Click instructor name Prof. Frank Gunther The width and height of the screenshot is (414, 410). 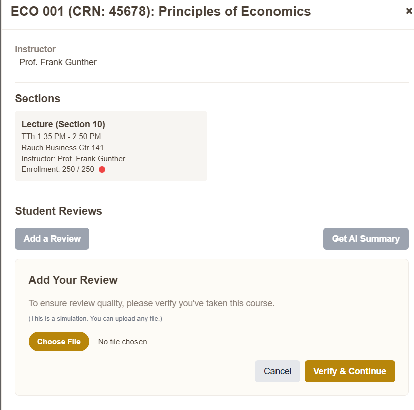58,62
